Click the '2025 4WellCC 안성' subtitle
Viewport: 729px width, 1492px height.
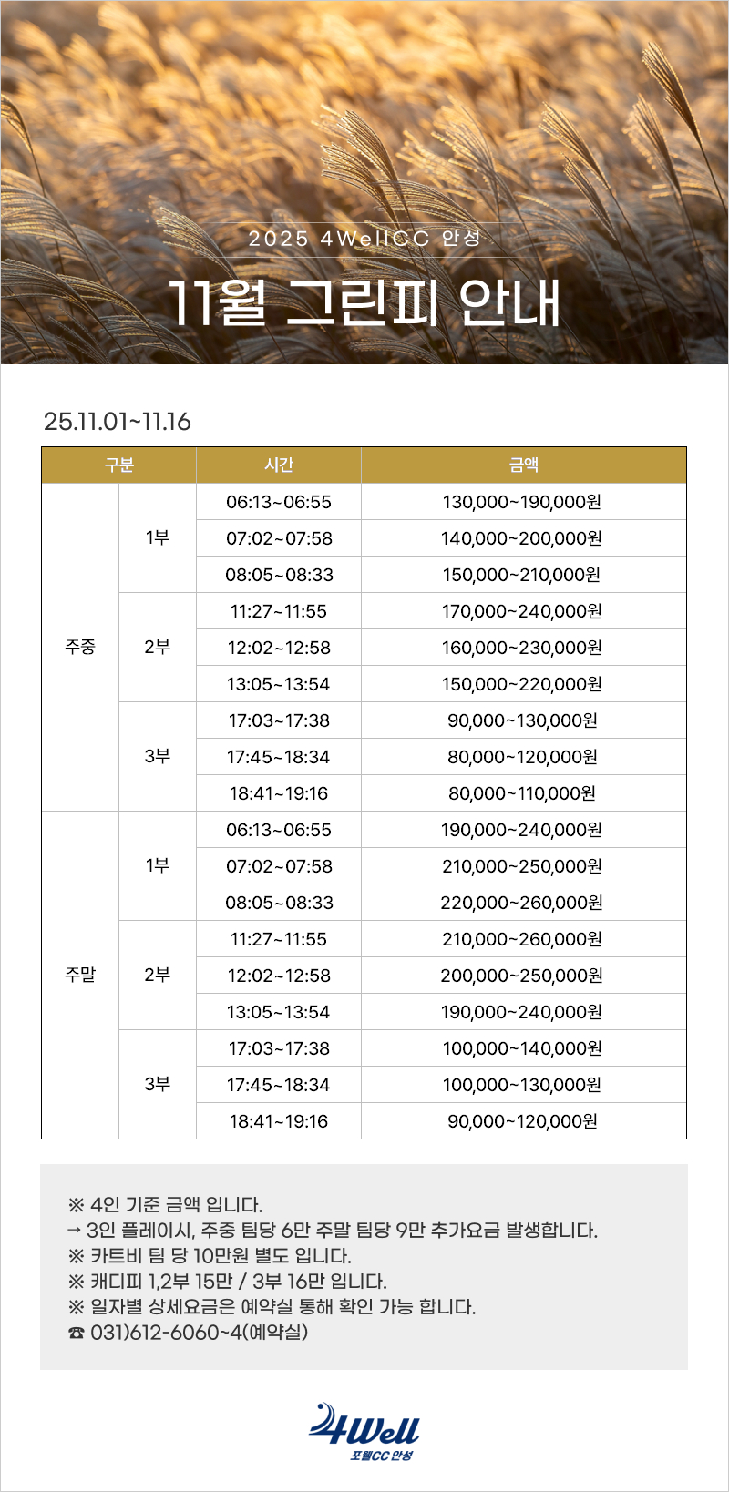[x=364, y=239]
